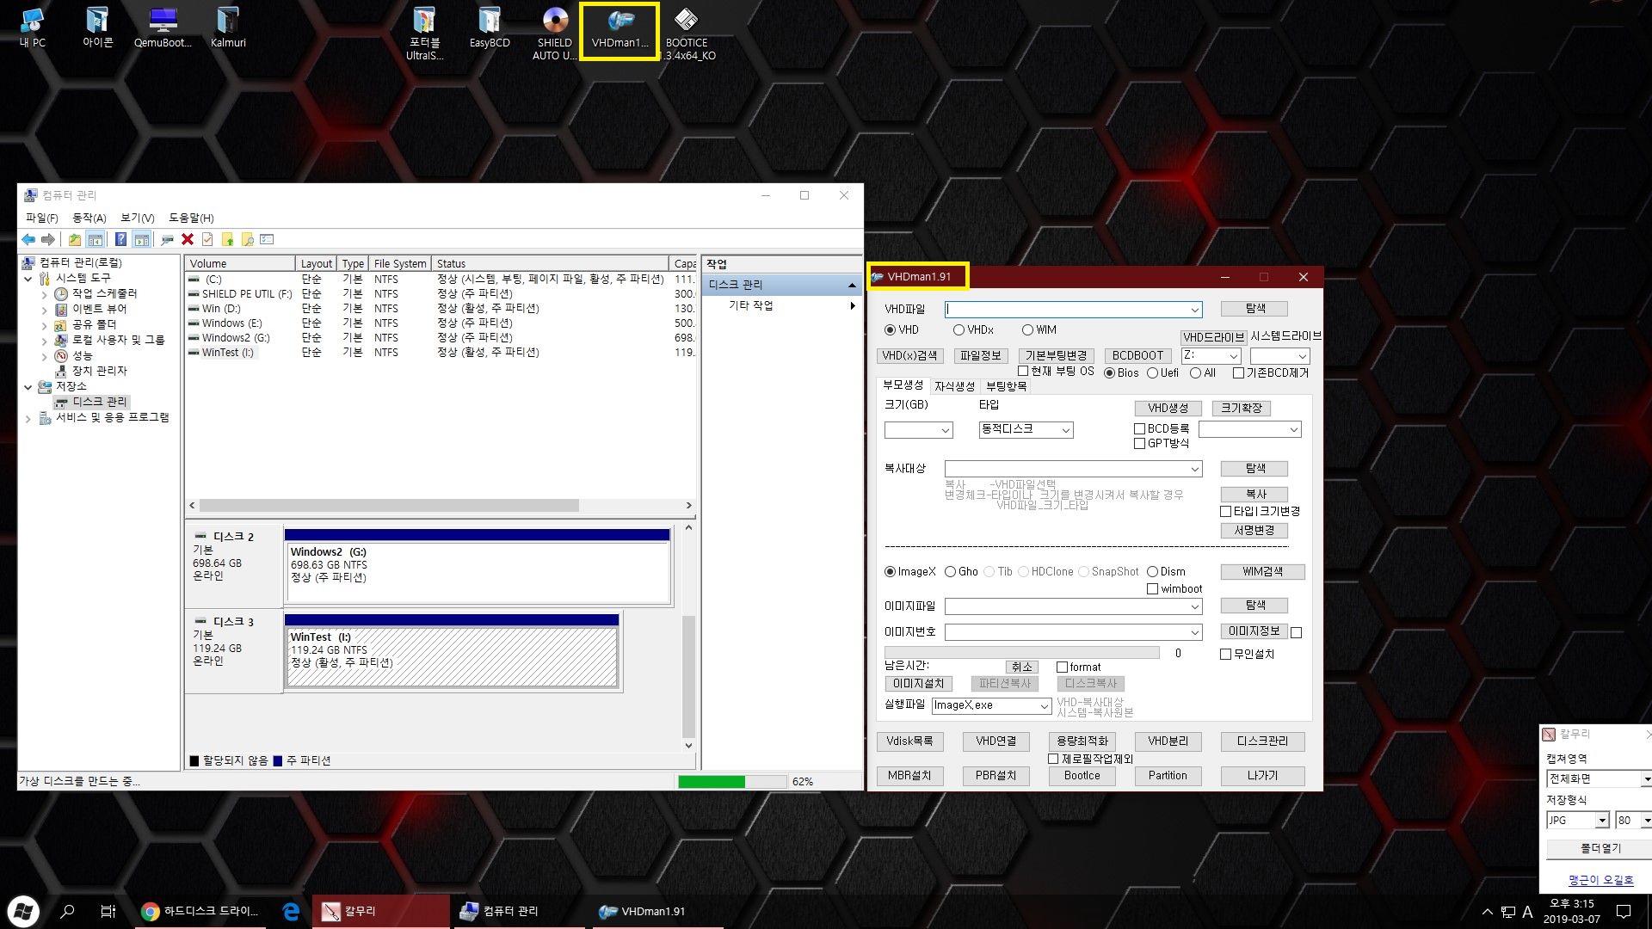Image resolution: width=1652 pixels, height=929 pixels.
Task: Open the 동작(A) menu
Action: 89,218
